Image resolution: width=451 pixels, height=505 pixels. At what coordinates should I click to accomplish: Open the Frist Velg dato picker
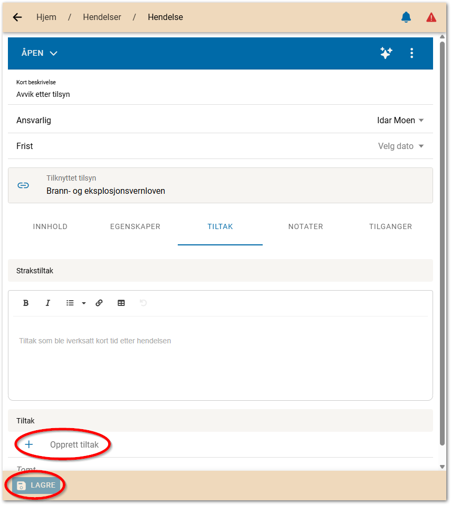401,146
